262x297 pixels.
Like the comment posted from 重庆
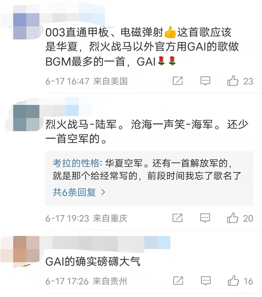click(232, 218)
